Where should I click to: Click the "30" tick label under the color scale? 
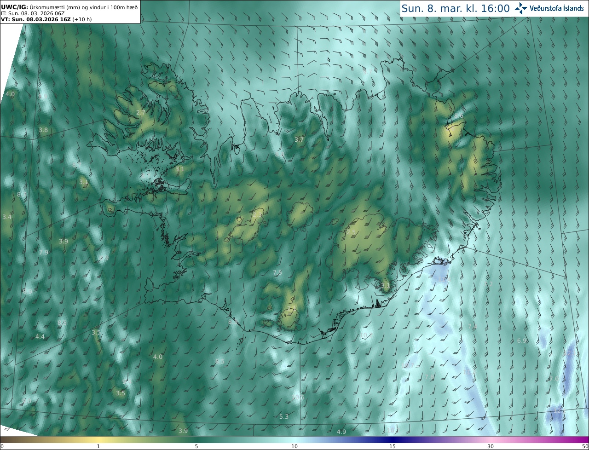click(x=491, y=446)
